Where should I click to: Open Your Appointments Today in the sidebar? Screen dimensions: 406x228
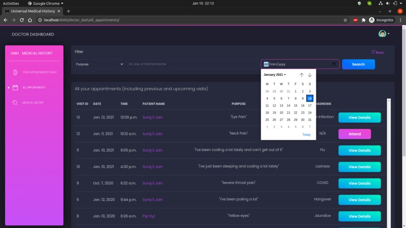[x=39, y=72]
